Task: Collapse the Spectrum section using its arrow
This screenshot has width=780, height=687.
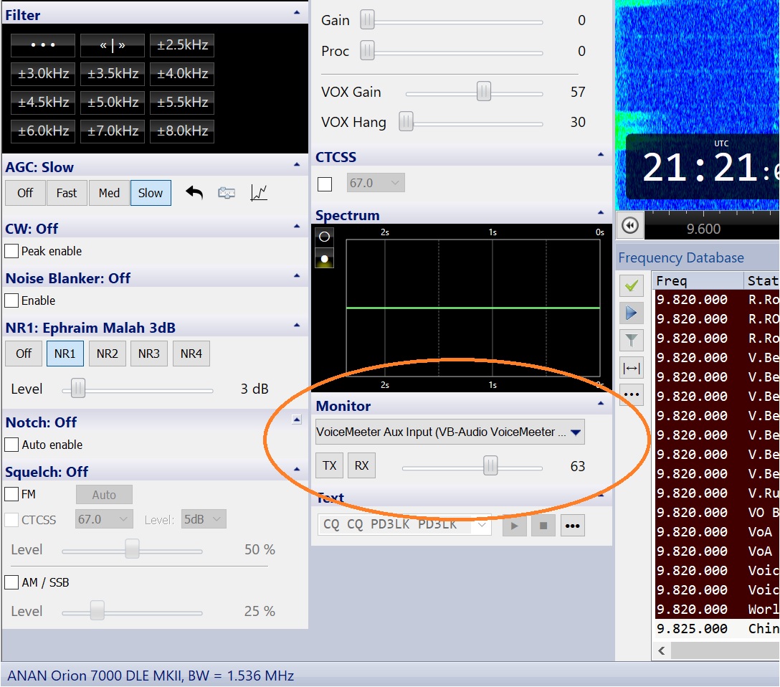Action: click(601, 214)
